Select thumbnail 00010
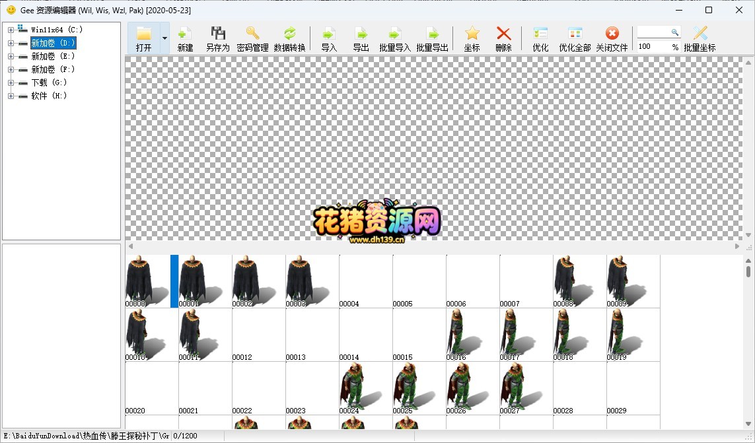 (152, 335)
